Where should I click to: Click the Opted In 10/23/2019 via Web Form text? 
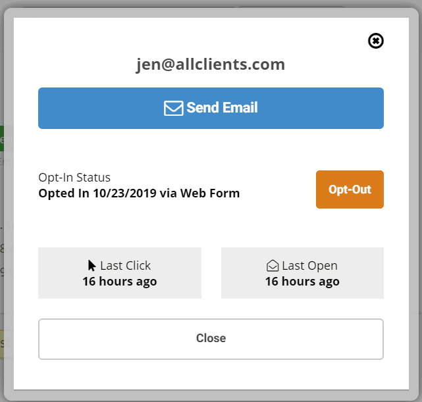(139, 193)
